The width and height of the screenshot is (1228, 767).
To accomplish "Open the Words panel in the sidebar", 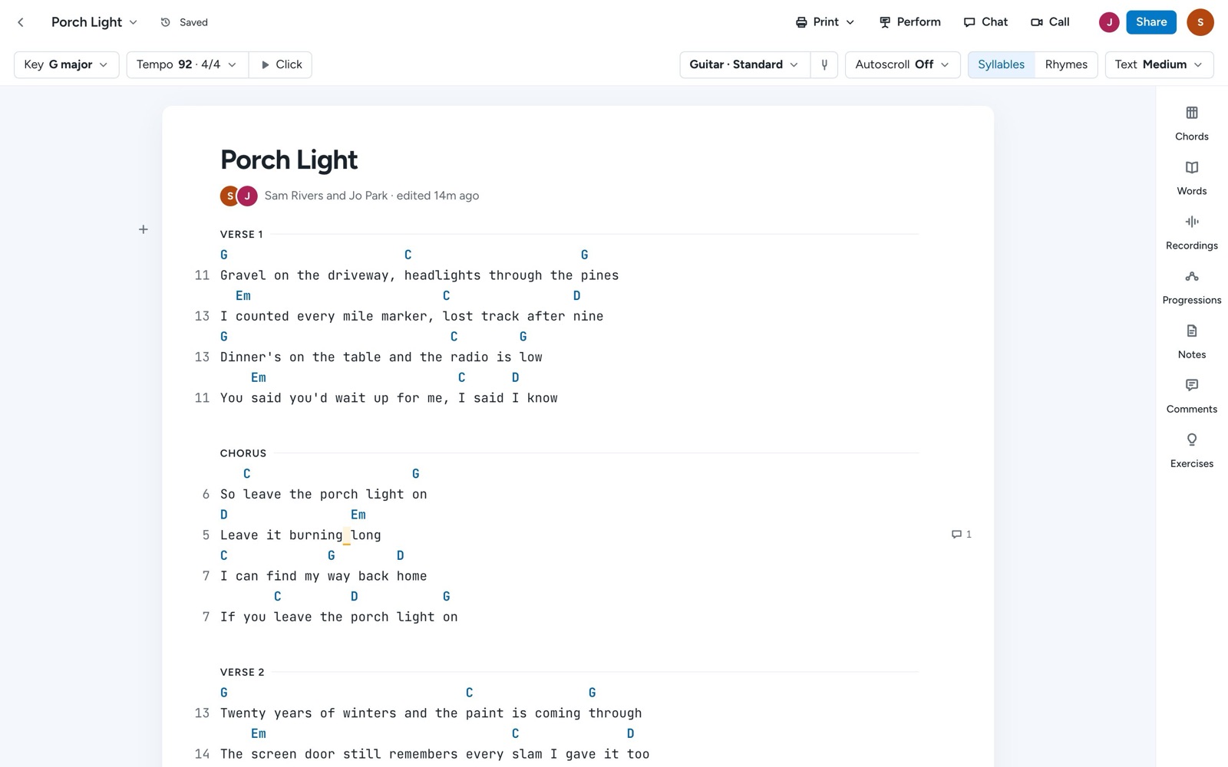I will click(1191, 178).
